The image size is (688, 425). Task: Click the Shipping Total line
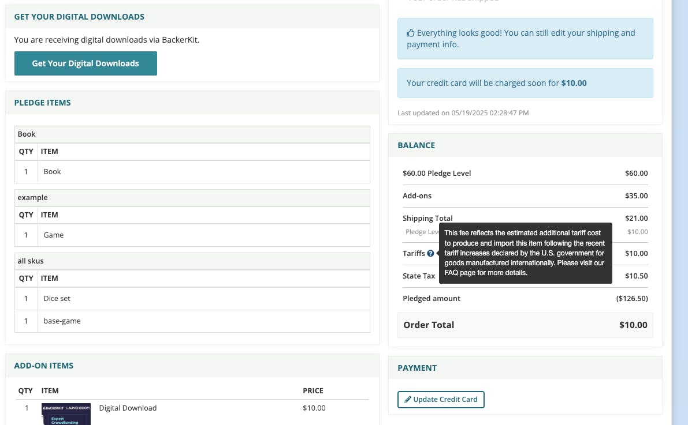pos(427,218)
